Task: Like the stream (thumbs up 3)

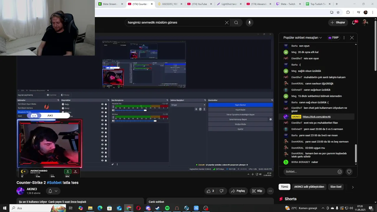Action: 210,191
